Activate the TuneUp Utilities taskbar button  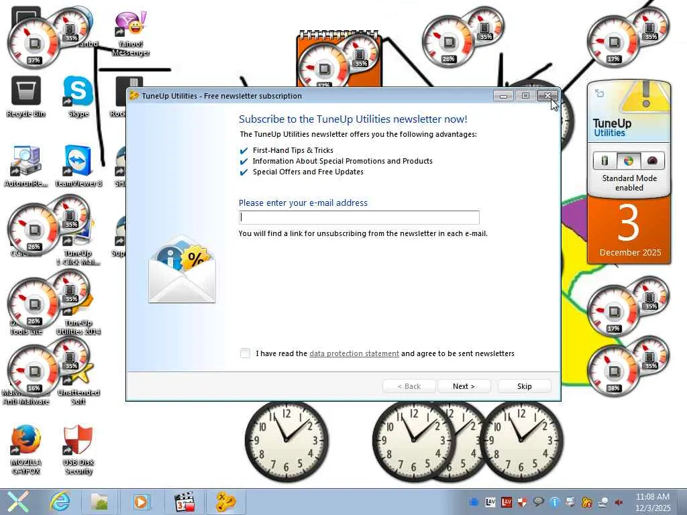click(x=226, y=502)
